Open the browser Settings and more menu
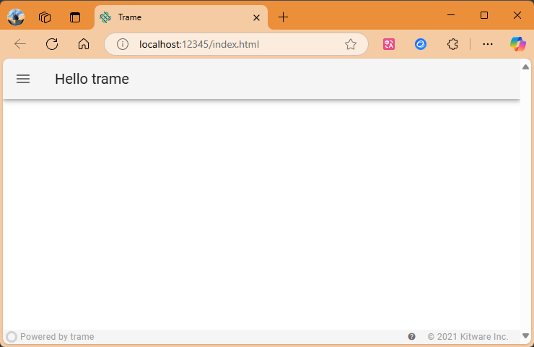This screenshot has height=347, width=534. pos(488,44)
